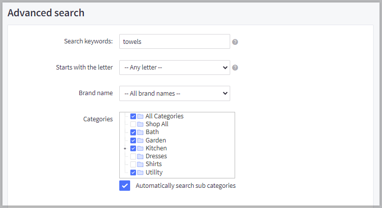
Task: Check the Dresses category checkbox
Action: [x=133, y=156]
